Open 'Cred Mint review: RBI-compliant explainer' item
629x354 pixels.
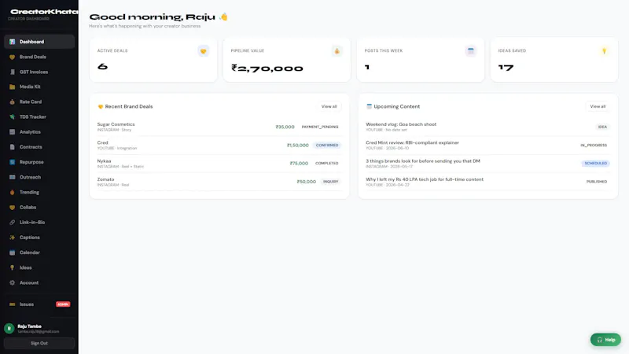(x=487, y=146)
